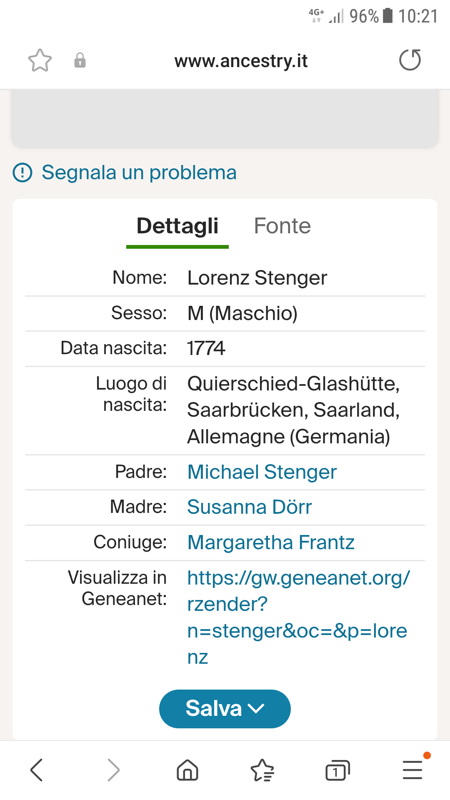
Task: Expand the Salva dropdown button
Action: [225, 709]
